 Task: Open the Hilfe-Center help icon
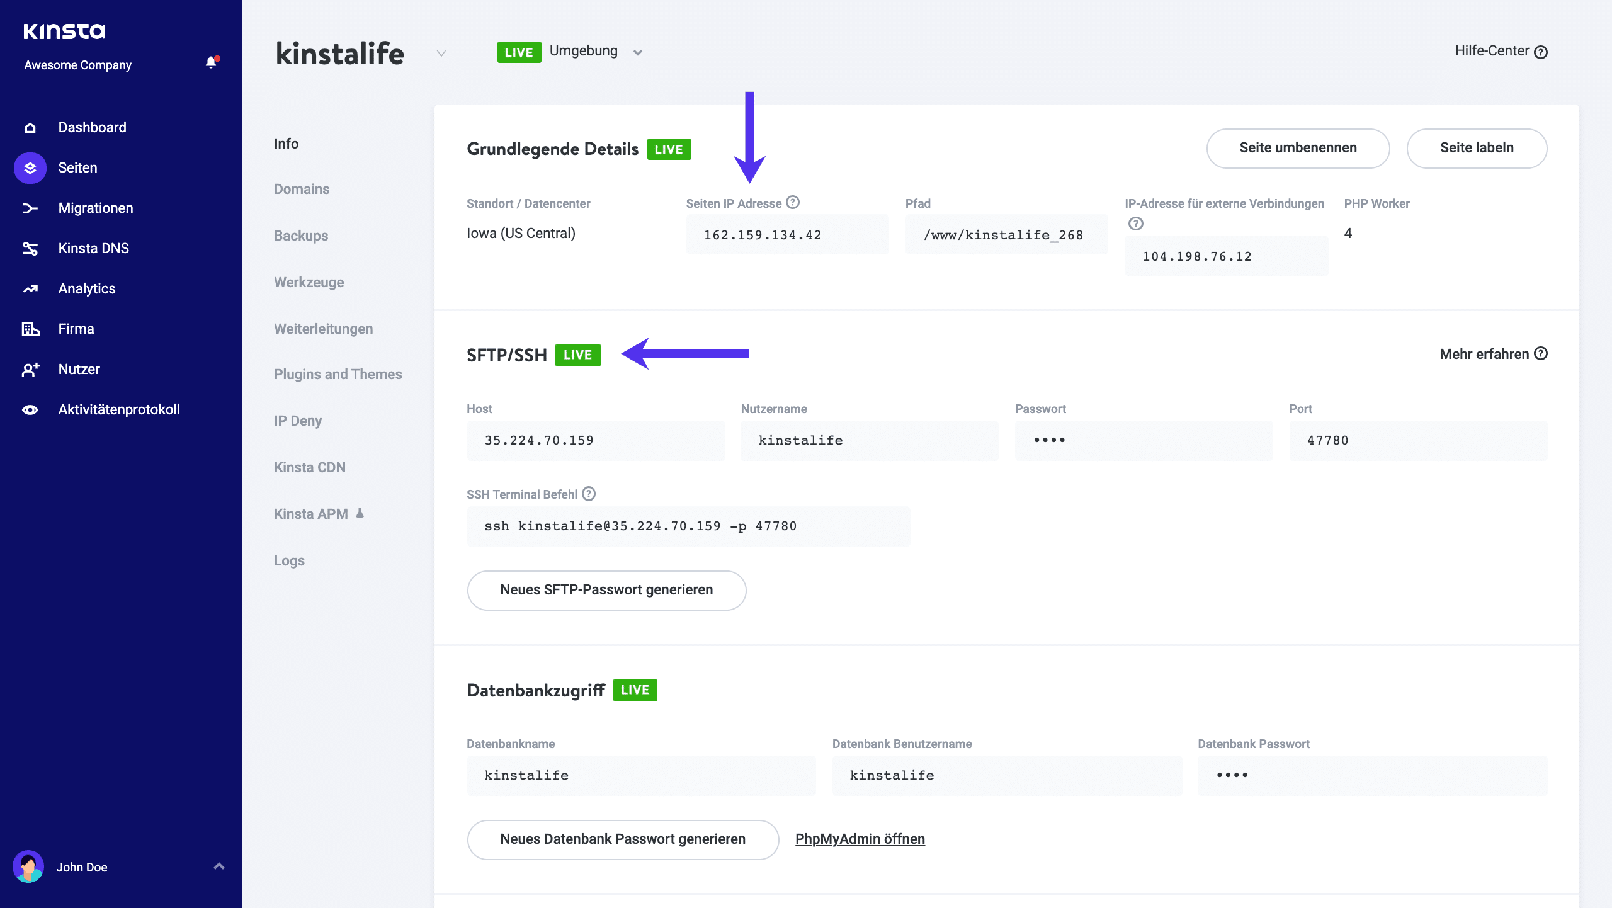tap(1541, 51)
